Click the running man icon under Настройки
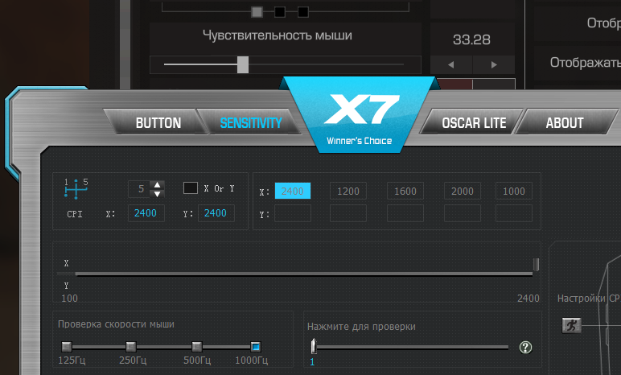The width and height of the screenshot is (621, 375). (x=571, y=325)
